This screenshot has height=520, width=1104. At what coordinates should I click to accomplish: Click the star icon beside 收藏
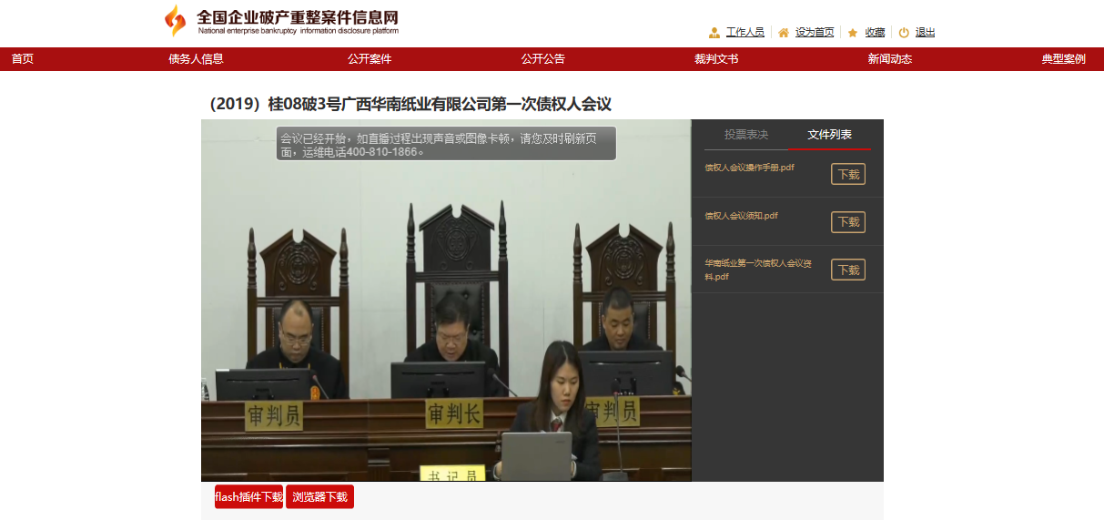click(x=853, y=33)
